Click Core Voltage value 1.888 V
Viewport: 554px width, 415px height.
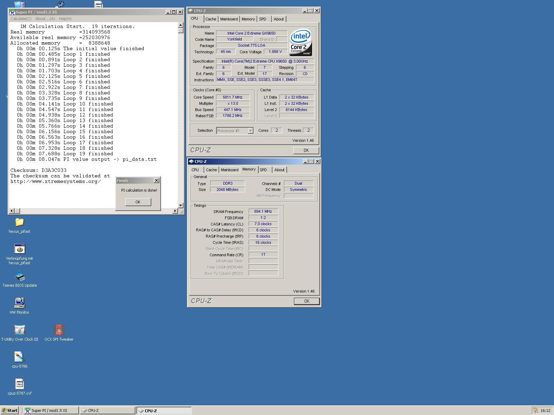click(276, 52)
